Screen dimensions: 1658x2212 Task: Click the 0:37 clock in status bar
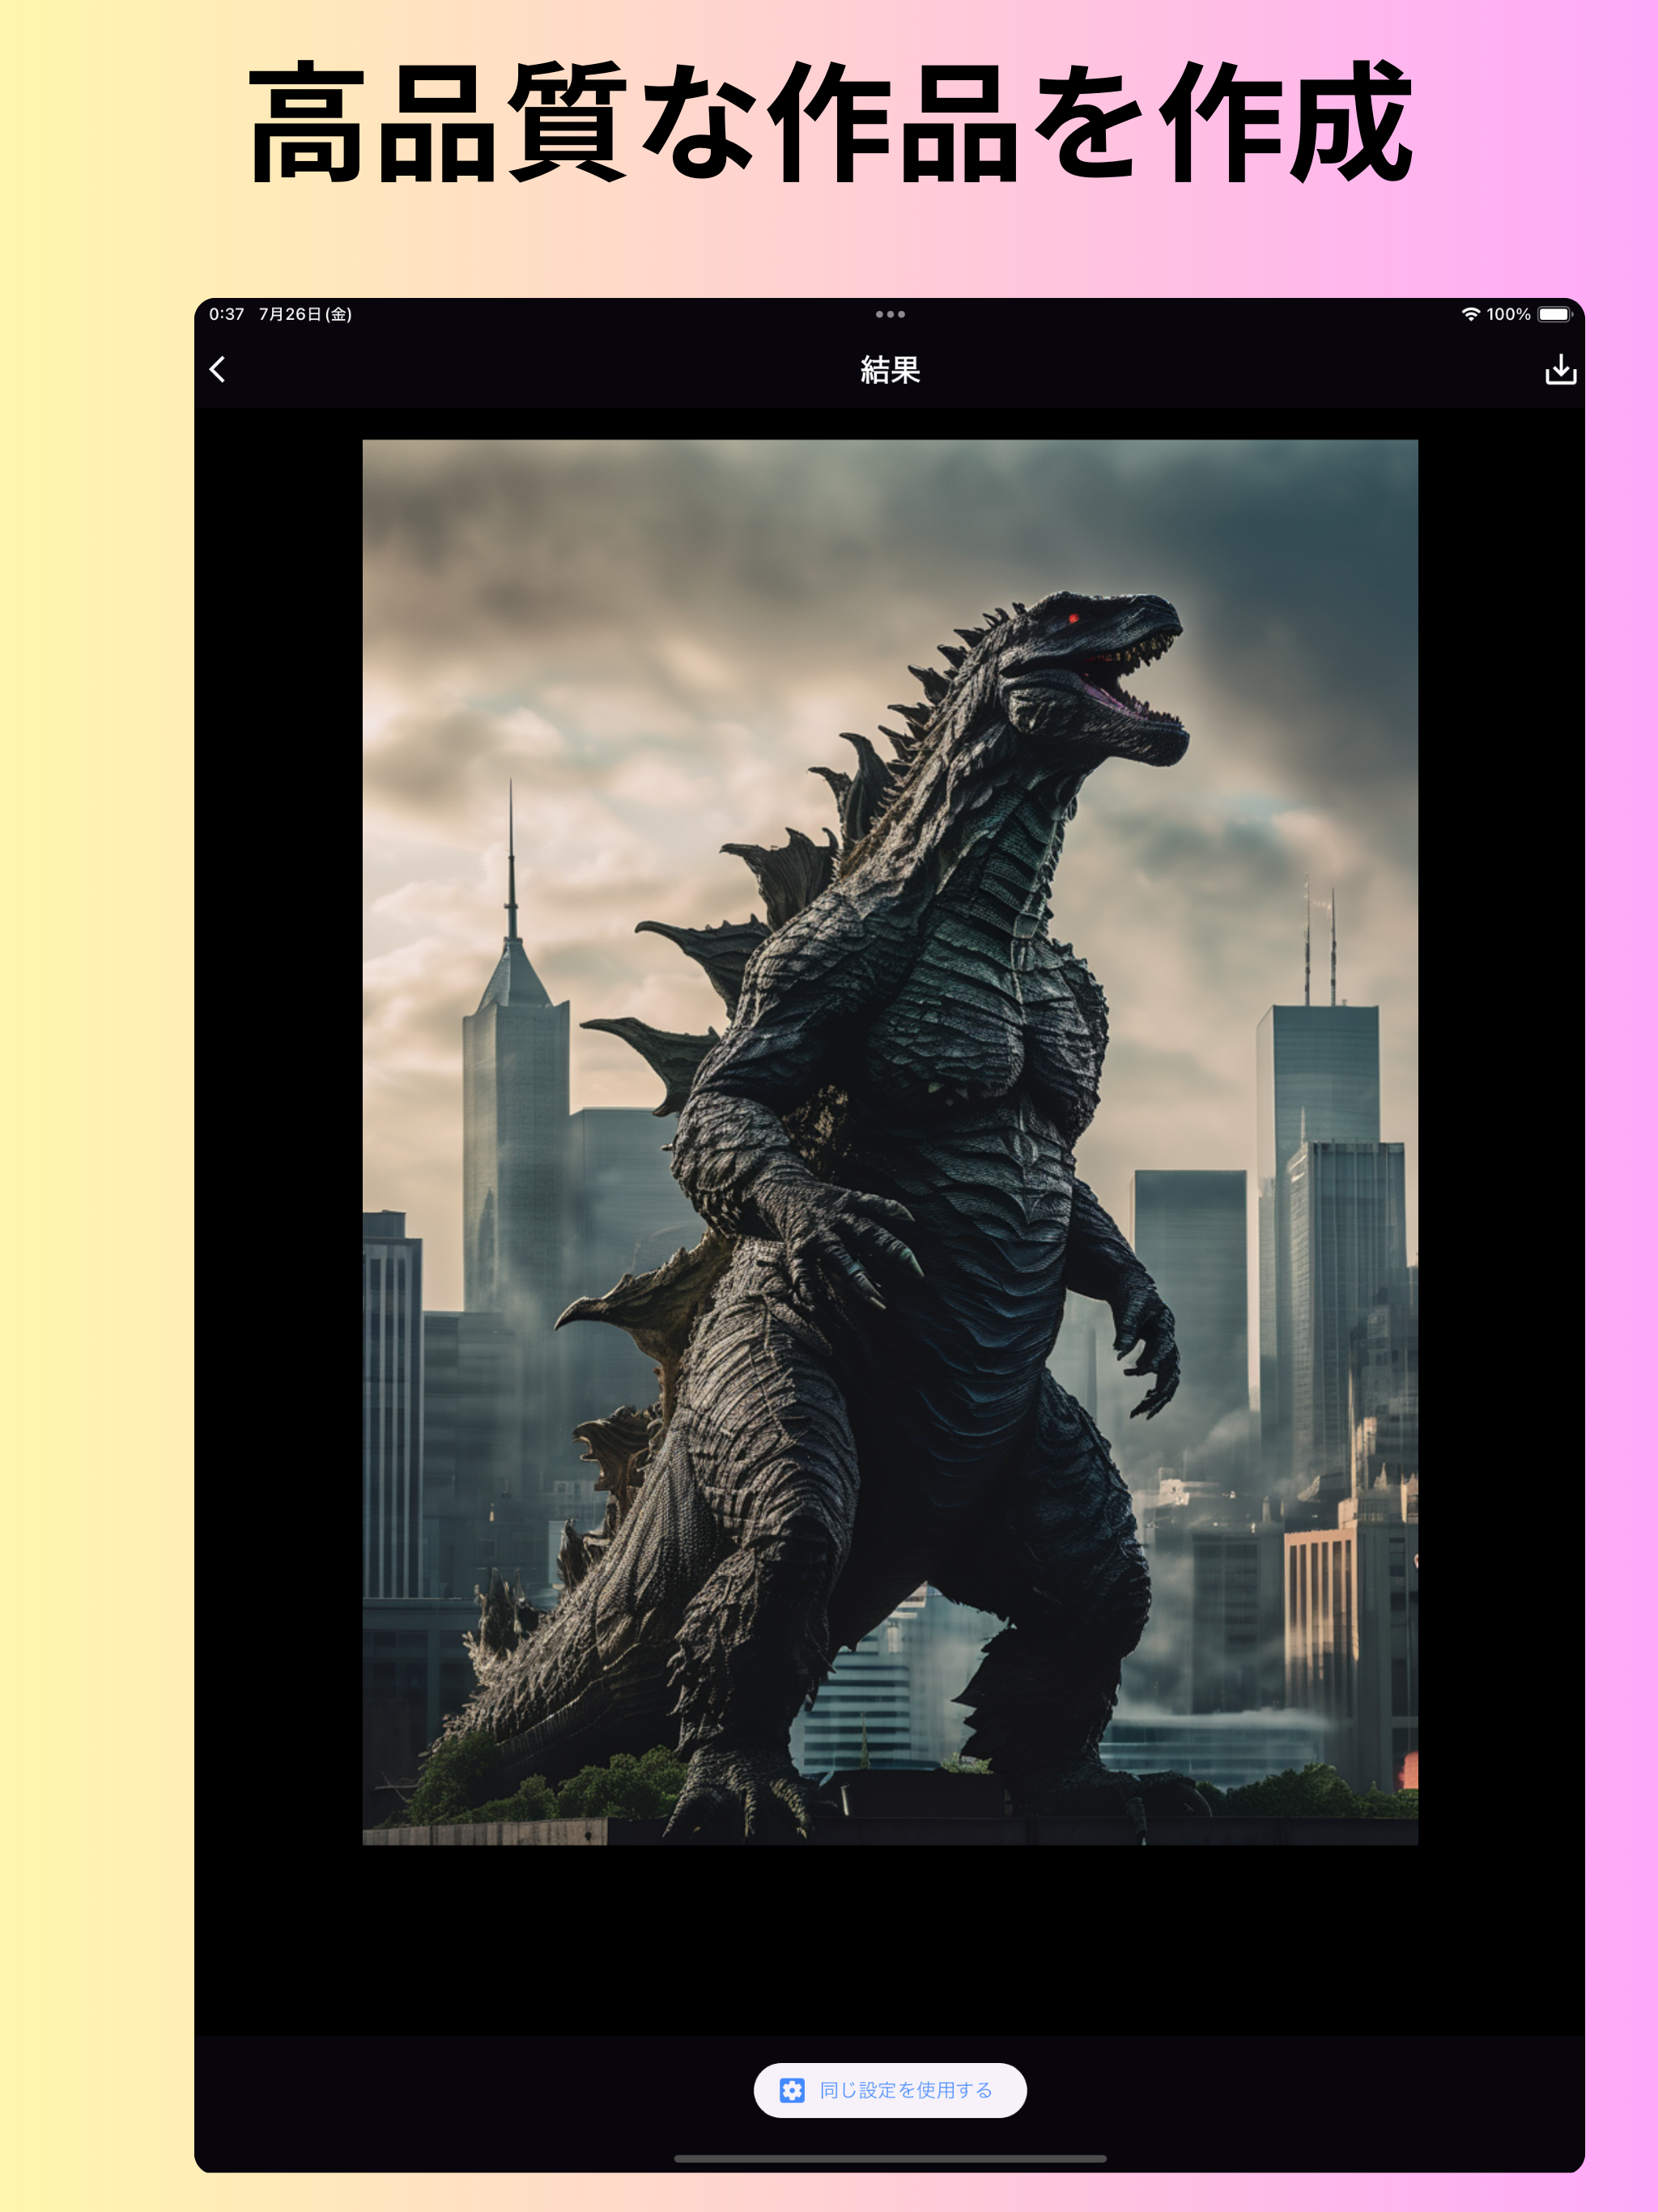(x=226, y=314)
